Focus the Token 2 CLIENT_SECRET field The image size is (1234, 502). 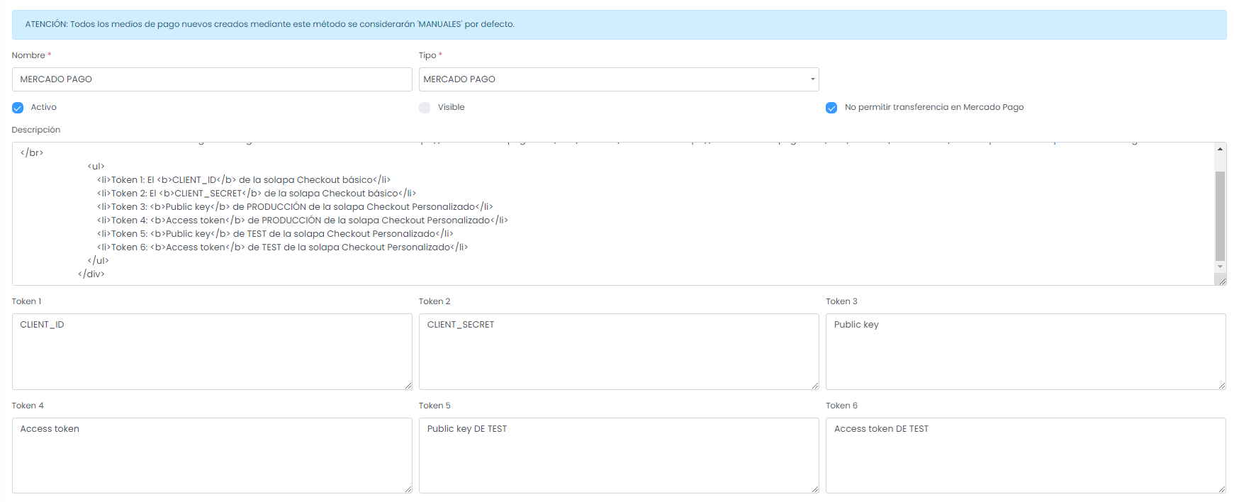point(619,352)
